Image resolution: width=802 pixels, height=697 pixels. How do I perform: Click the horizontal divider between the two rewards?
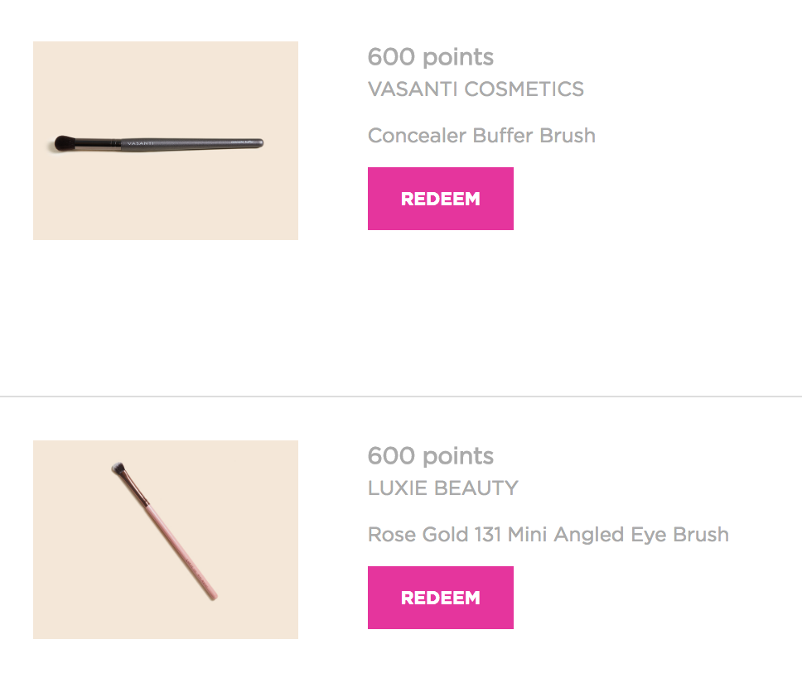[401, 396]
